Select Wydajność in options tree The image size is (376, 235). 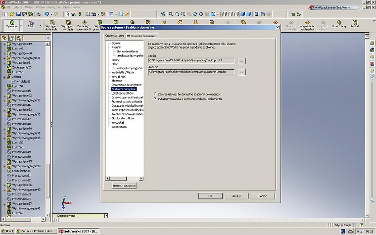coord(118,77)
